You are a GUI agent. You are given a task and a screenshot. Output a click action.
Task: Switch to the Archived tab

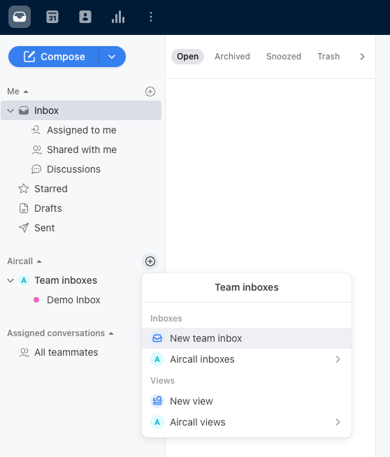(x=232, y=56)
